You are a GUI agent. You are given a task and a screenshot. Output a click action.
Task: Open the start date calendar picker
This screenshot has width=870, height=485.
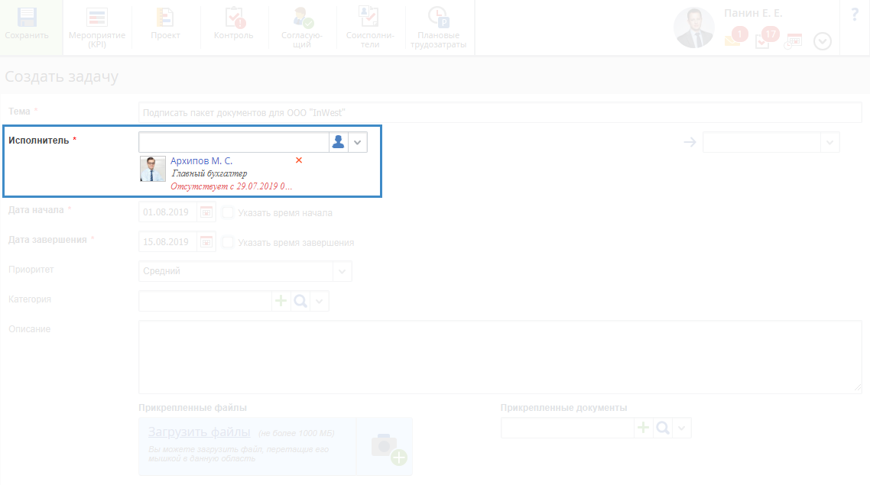206,212
